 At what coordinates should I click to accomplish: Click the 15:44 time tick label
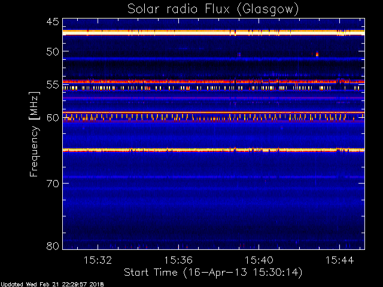click(x=339, y=260)
